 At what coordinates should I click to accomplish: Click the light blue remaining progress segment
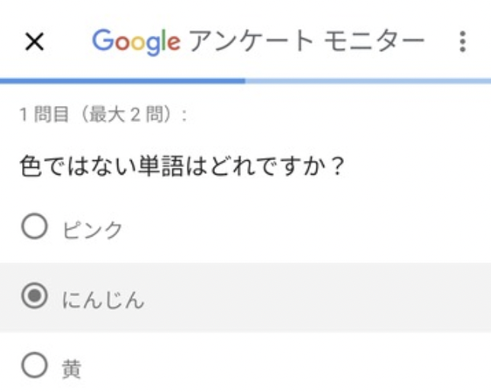368,81
